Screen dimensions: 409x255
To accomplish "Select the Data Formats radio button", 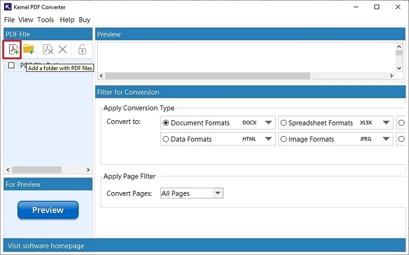I will click(x=166, y=139).
